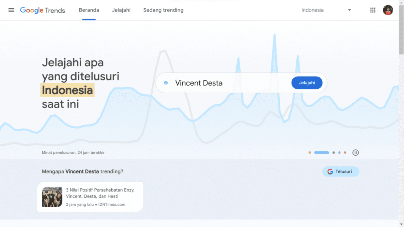Open the Google apps grid icon

(372, 10)
